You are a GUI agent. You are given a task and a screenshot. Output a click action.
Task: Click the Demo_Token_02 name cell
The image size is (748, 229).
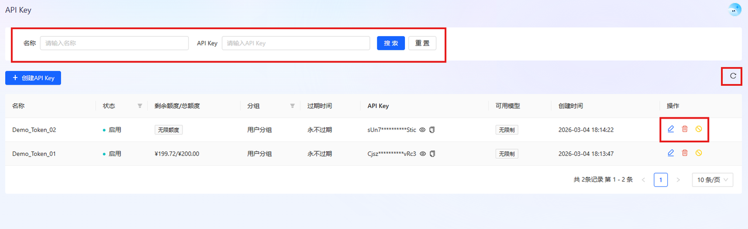click(34, 130)
